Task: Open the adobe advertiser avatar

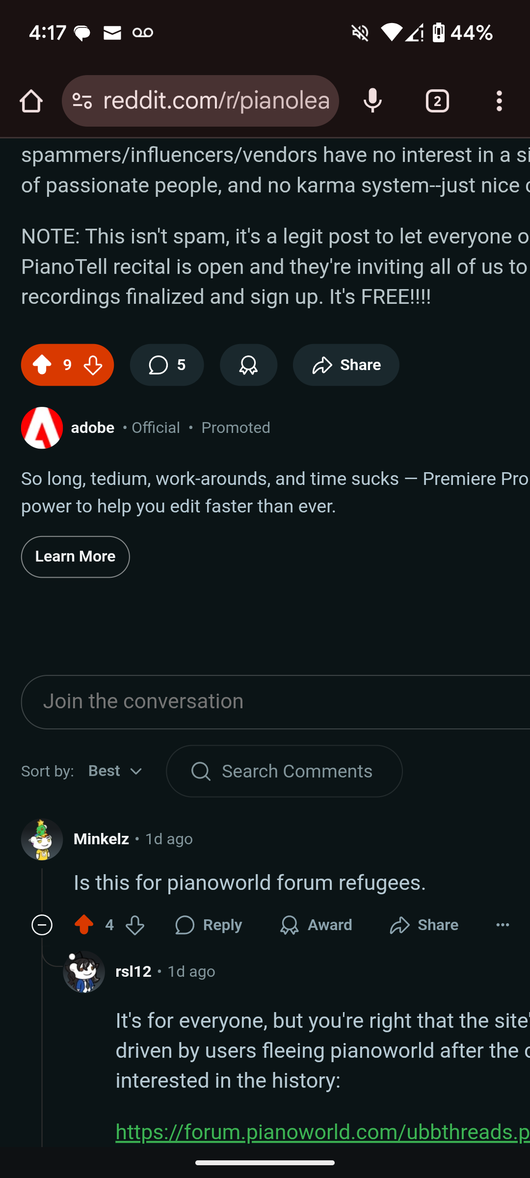Action: [x=42, y=428]
